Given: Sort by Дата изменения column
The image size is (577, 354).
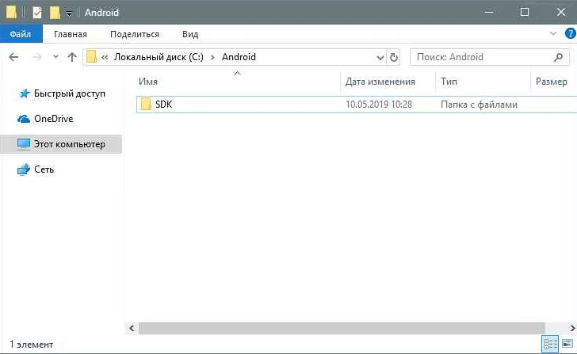Looking at the screenshot, I should [380, 82].
